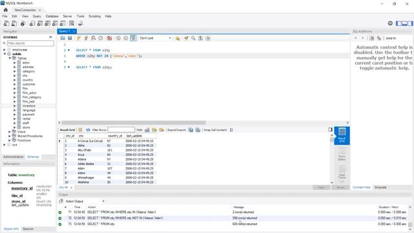Click the rollback transaction icon
Image resolution: width=414 pixels, height=233 pixels.
click(x=125, y=38)
